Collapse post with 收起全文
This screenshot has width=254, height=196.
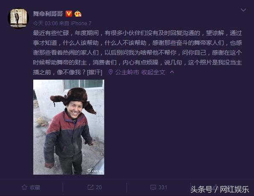coord(153,72)
